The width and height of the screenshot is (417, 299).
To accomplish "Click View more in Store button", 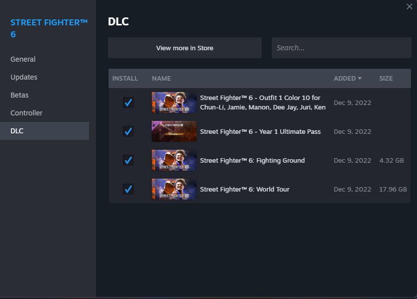I will coord(185,48).
